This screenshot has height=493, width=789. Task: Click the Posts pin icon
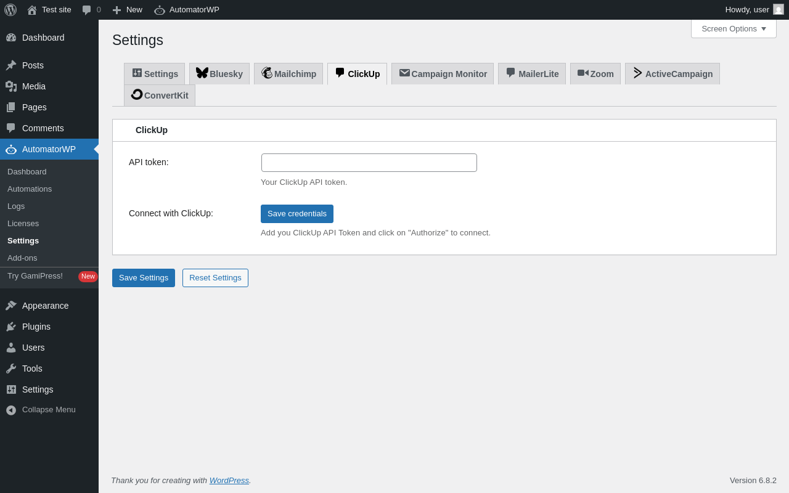(x=11, y=65)
